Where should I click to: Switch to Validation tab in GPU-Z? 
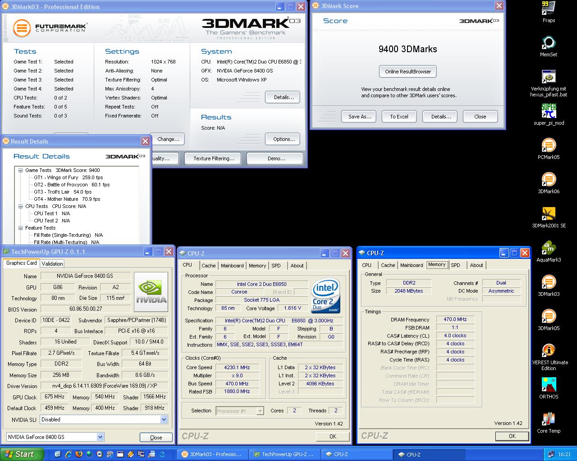52,264
